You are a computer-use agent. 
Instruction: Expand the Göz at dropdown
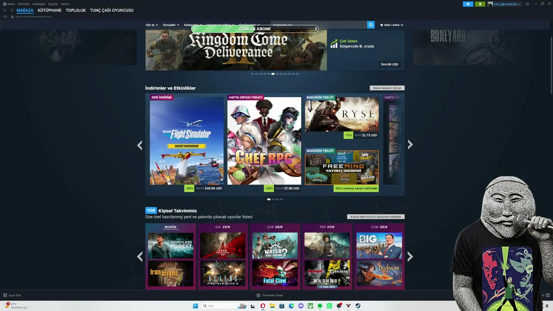152,25
